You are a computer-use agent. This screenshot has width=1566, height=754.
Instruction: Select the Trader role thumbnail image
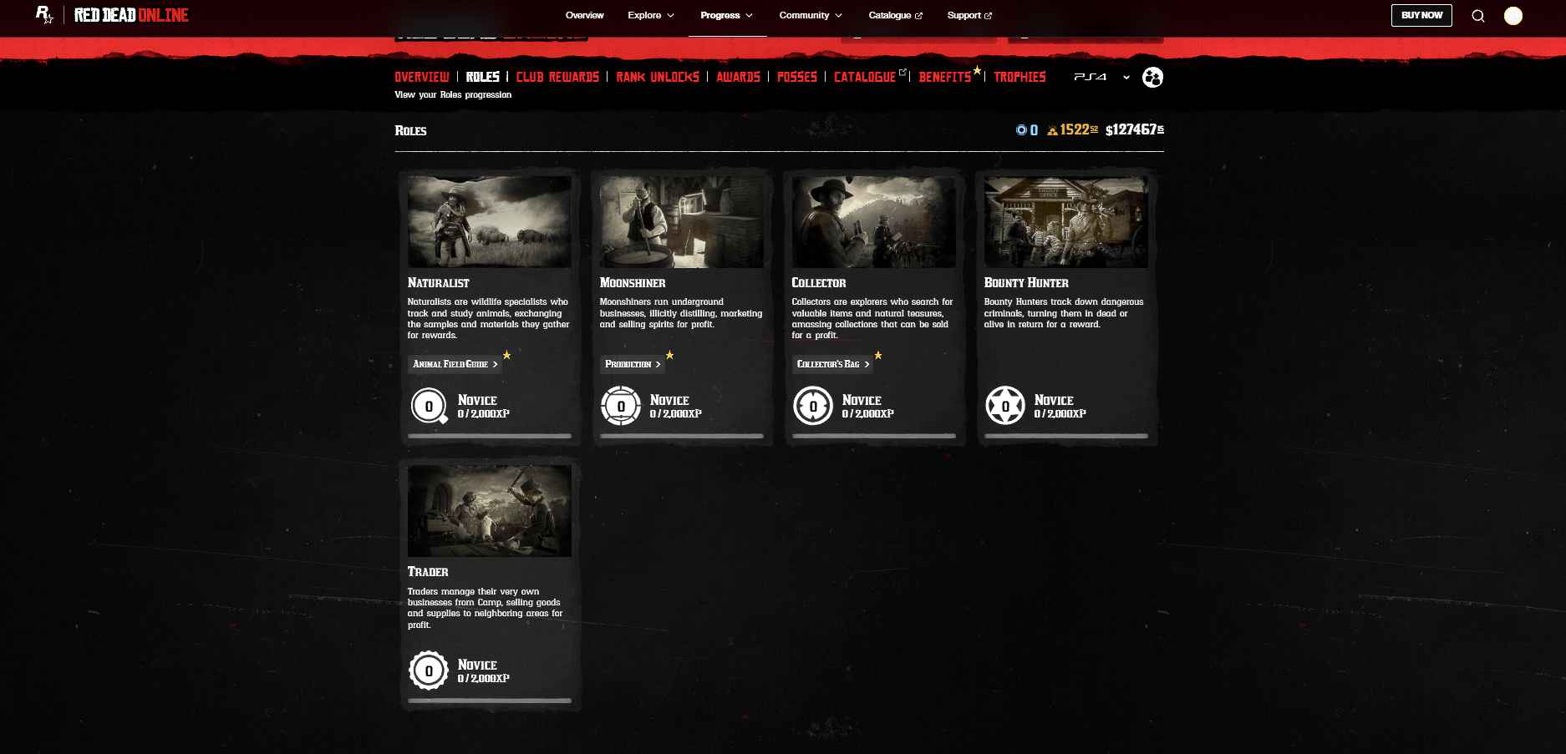490,511
